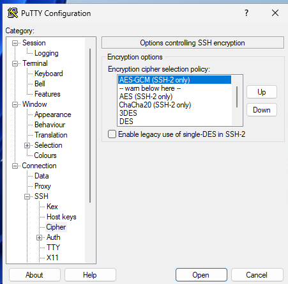The height and width of the screenshot is (284, 288).
Task: Select DES cipher entry
Action: pyautogui.click(x=174, y=122)
